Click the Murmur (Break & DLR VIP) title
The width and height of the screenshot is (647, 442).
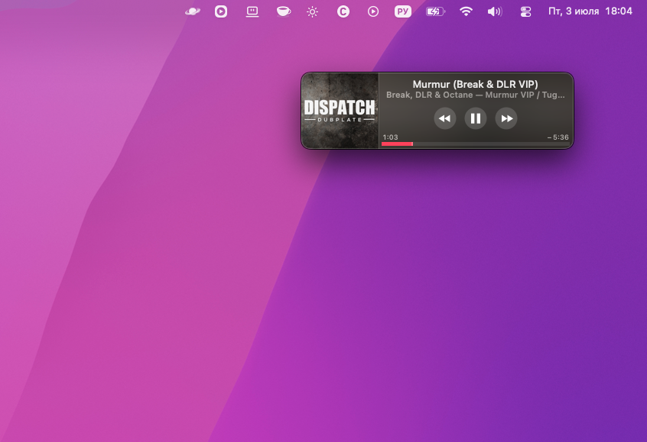(x=476, y=84)
